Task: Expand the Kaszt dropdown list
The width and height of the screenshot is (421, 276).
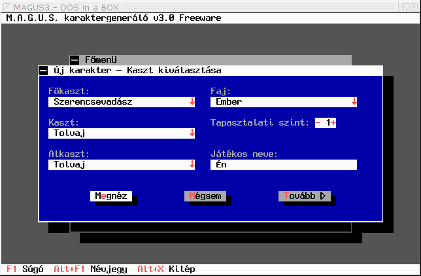Action: point(122,133)
